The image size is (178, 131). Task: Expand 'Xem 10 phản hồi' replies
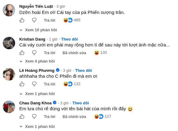(x=38, y=30)
